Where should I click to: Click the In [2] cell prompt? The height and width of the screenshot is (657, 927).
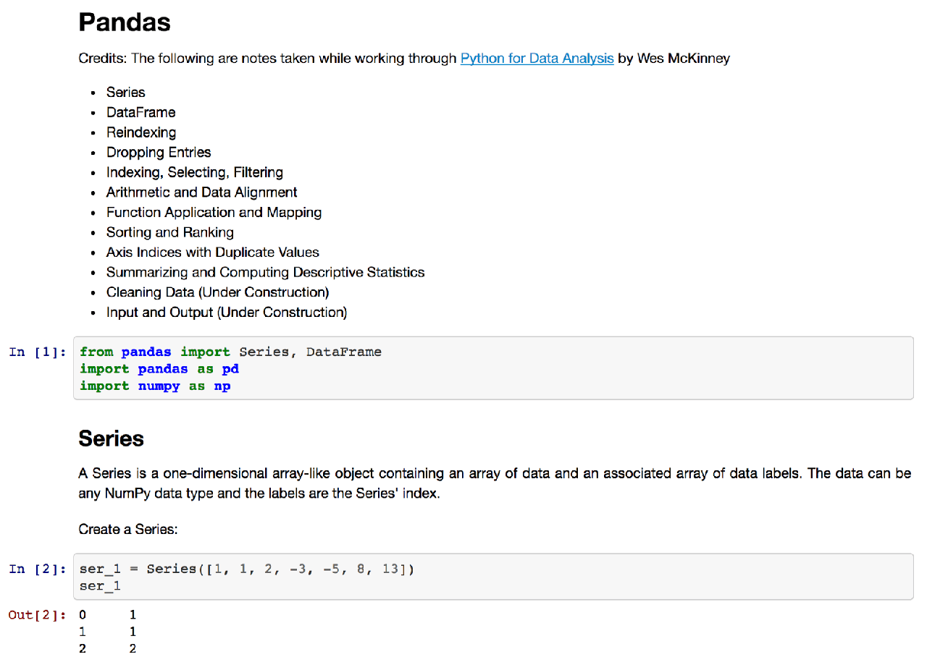pos(38,569)
